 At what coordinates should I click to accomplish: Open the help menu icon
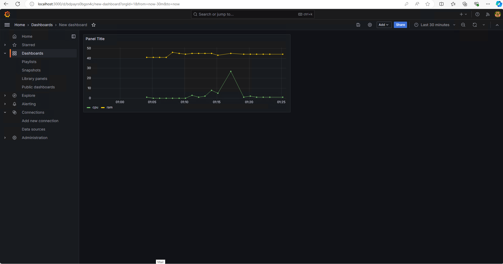click(477, 14)
